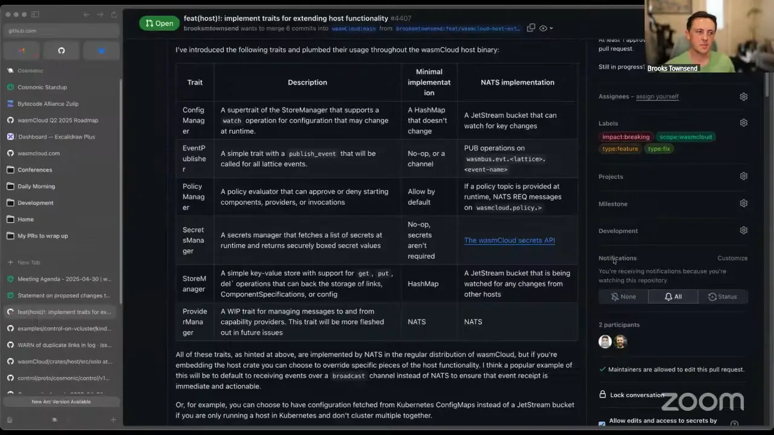The width and height of the screenshot is (774, 435).
Task: Open the Labels gear settings icon
Action: click(744, 123)
